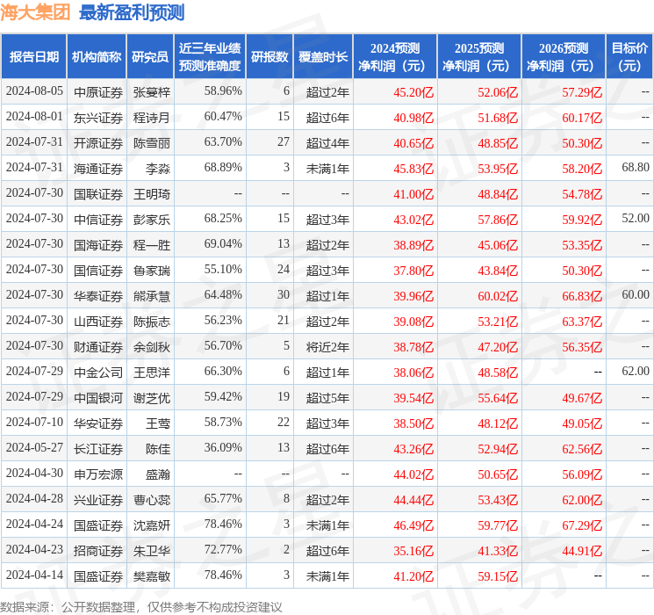The image size is (654, 615).
Task: Click the 59.15亿 profit value
Action: (x=498, y=576)
